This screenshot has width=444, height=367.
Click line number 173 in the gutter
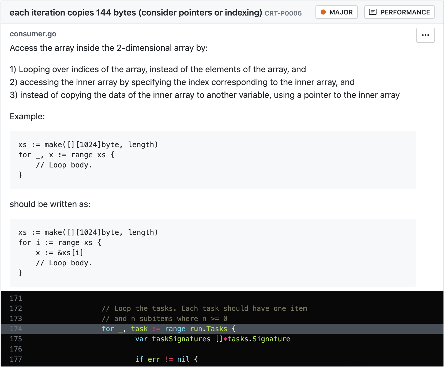tap(16, 319)
